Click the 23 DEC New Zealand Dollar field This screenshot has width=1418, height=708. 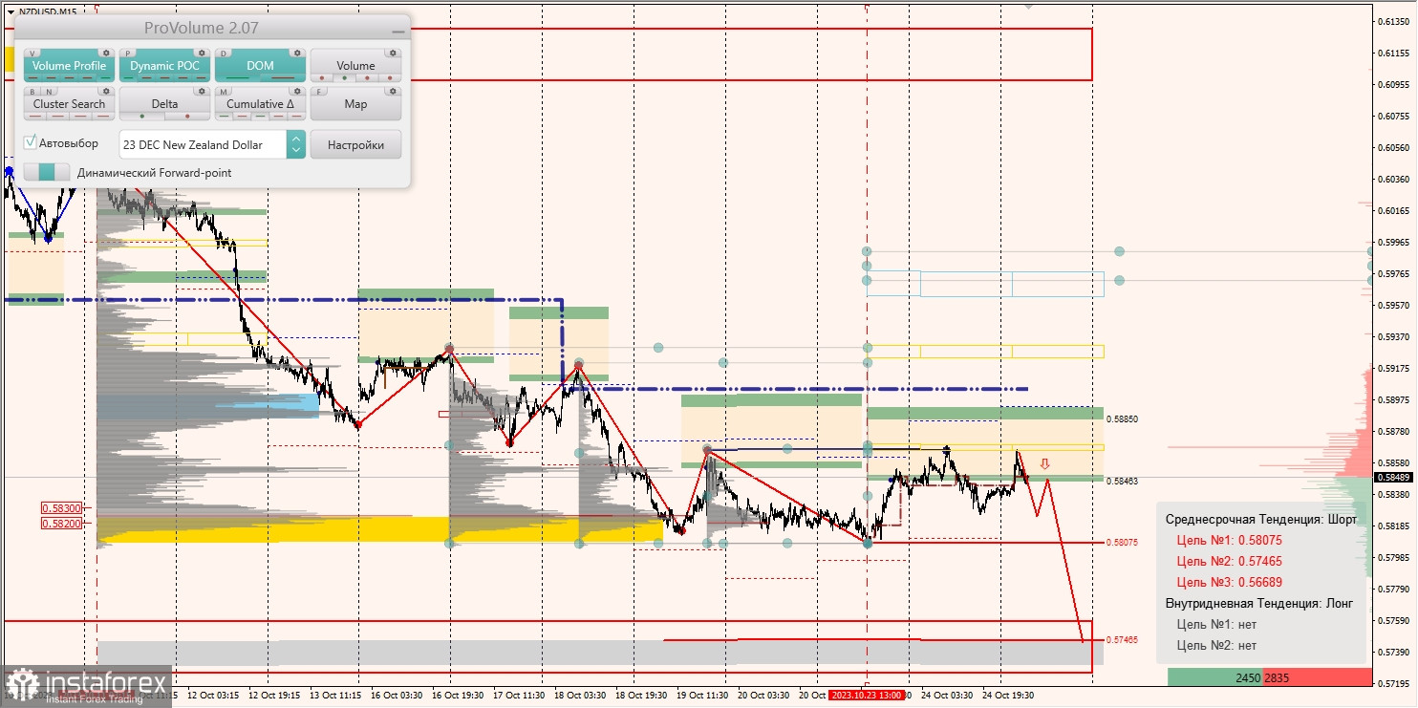point(203,144)
